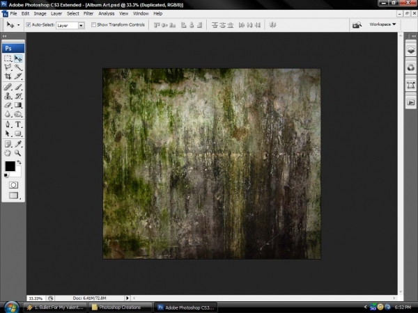Click Go to Bridge icon
This screenshot has height=313, width=418.
click(357, 25)
